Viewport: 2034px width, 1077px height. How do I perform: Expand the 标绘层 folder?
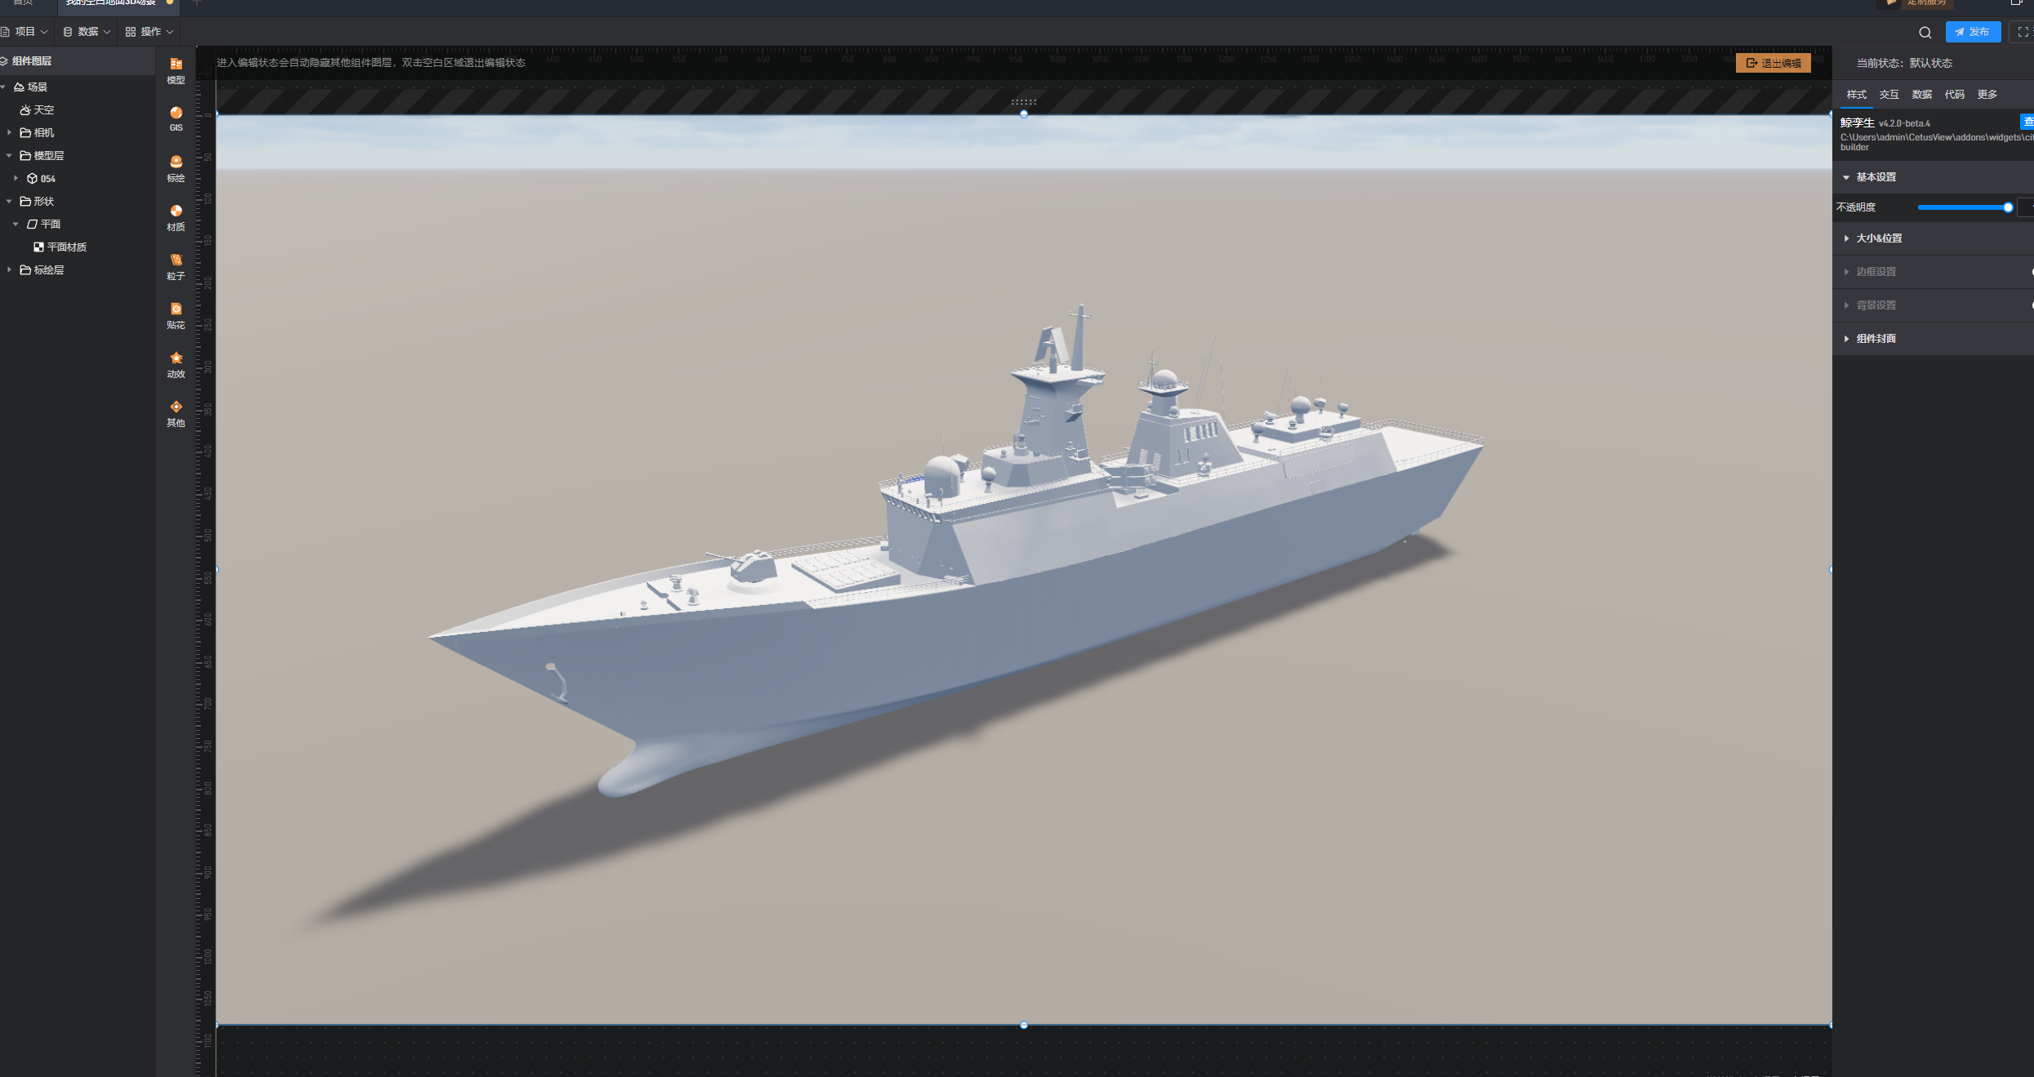[x=10, y=269]
